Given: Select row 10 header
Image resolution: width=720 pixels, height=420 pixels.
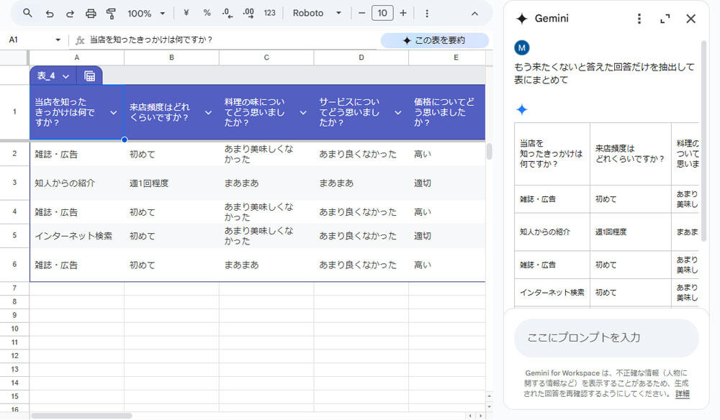Looking at the screenshot, I should click(x=14, y=329).
